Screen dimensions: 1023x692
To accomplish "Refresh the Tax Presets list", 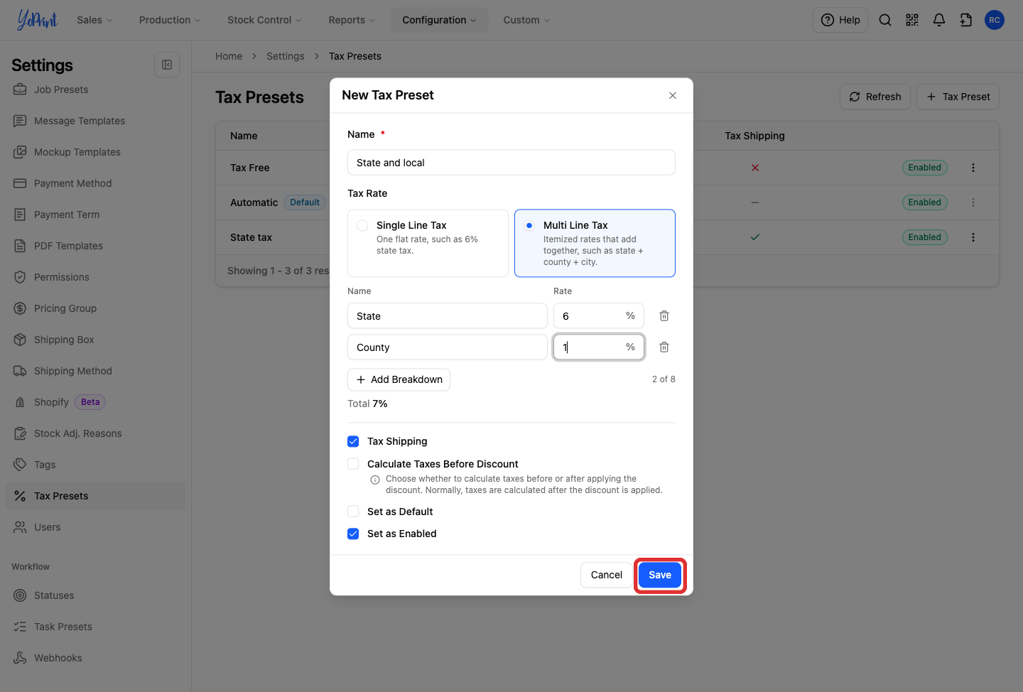I will pyautogui.click(x=875, y=97).
